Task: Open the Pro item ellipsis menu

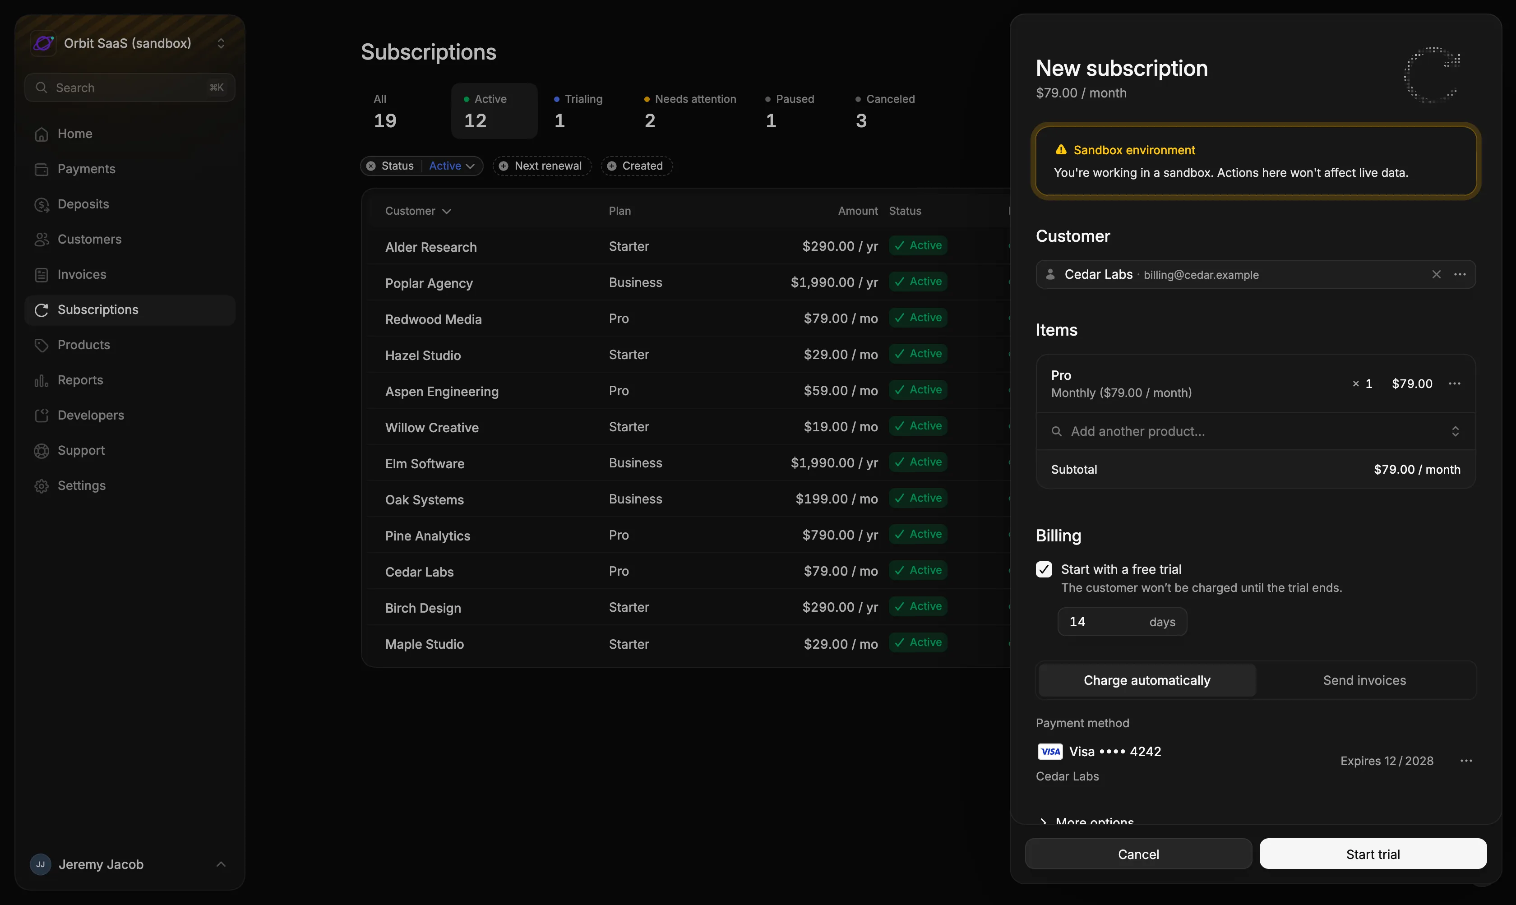Action: (1454, 383)
